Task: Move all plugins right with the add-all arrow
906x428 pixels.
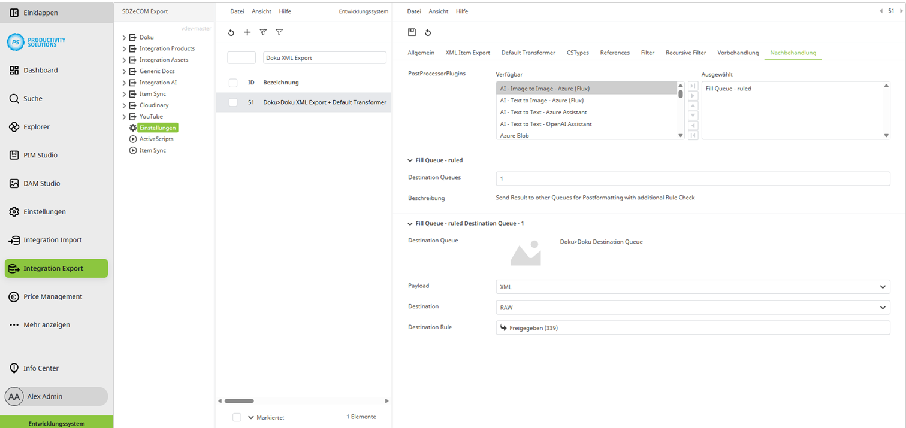Action: (693, 86)
